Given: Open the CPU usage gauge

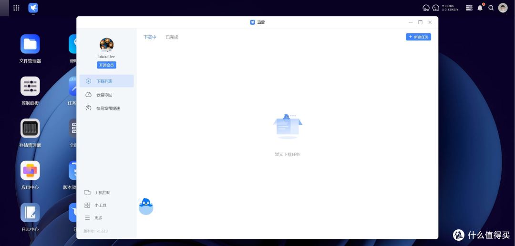Looking at the screenshot, I should (x=426, y=8).
